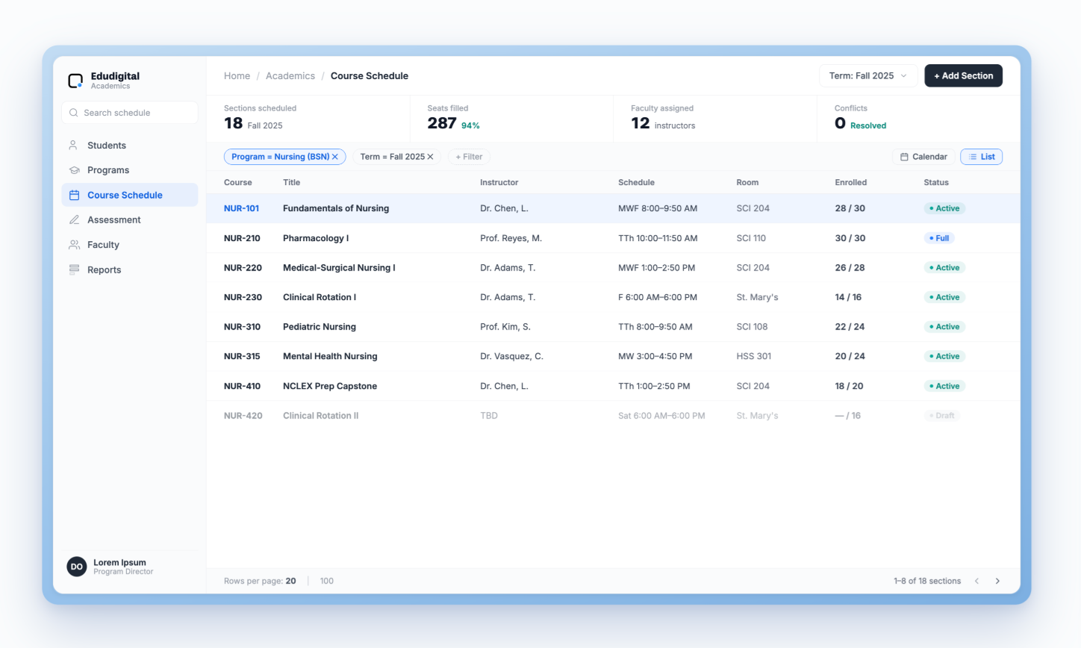Remove the Term = Fall 2025 filter
The height and width of the screenshot is (648, 1081).
click(x=430, y=157)
